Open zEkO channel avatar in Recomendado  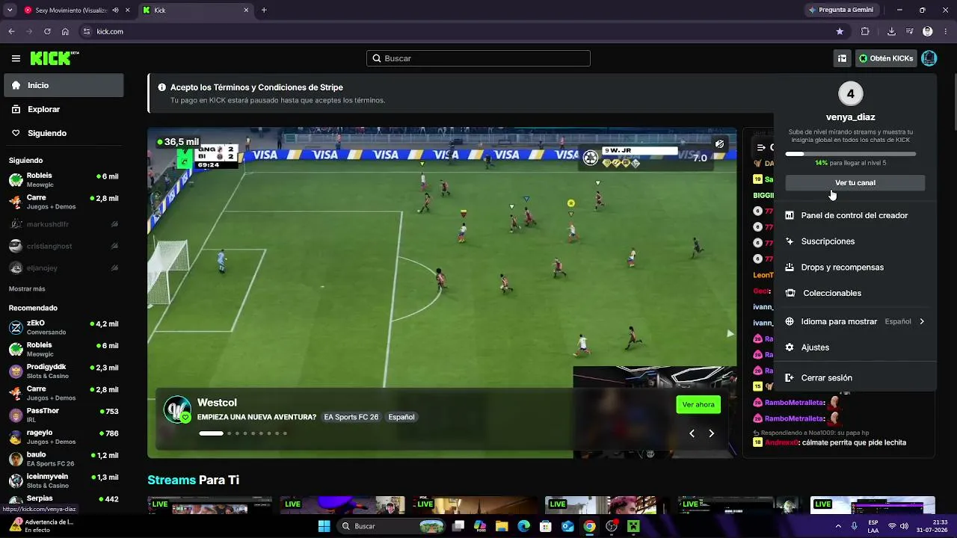click(x=16, y=327)
